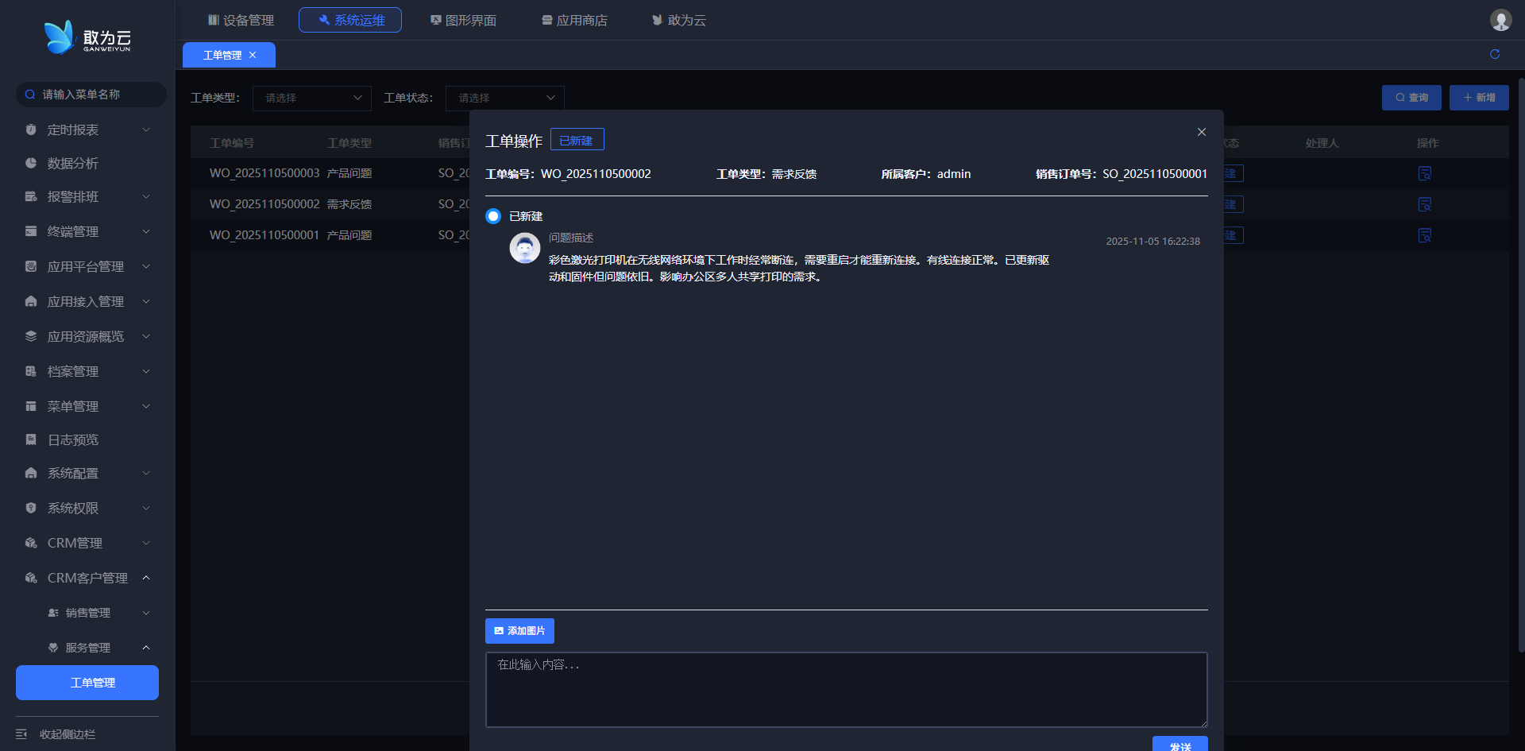This screenshot has width=1525, height=751.
Task: Select 系统运维 top menu
Action: (x=350, y=20)
